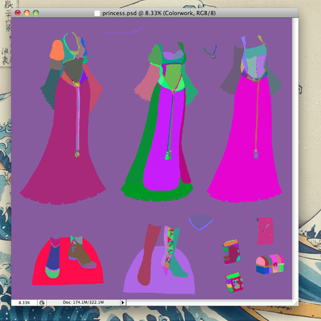The height and width of the screenshot is (321, 321).
Task: Click the treasure chest graphic on canvas
Action: point(270,264)
